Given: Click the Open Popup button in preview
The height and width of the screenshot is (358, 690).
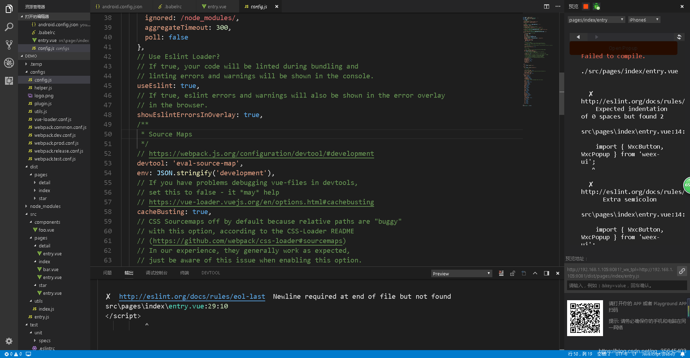Looking at the screenshot, I should click(623, 48).
